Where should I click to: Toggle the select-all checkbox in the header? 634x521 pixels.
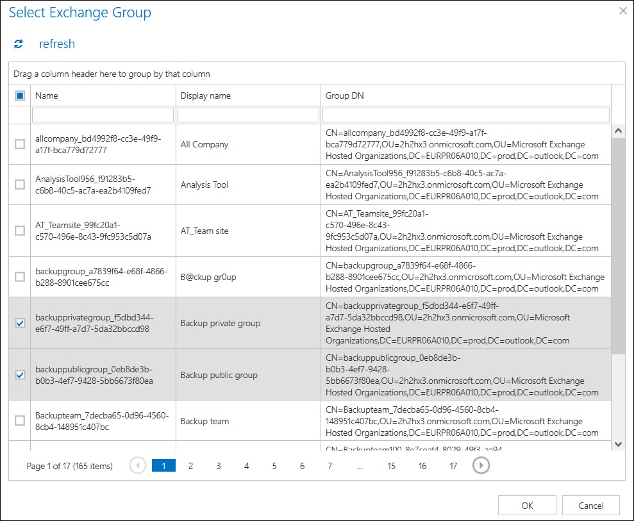point(19,94)
